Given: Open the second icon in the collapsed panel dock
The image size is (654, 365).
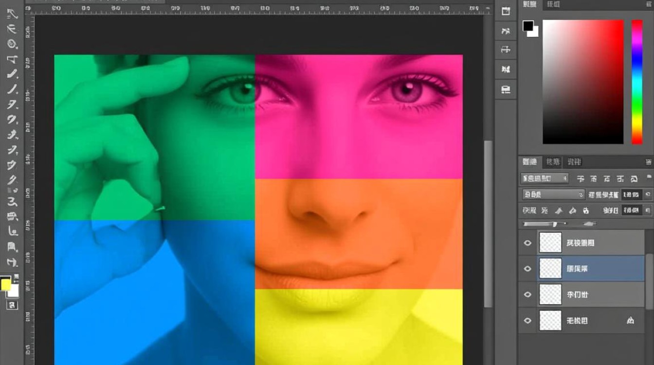Looking at the screenshot, I should pyautogui.click(x=506, y=31).
